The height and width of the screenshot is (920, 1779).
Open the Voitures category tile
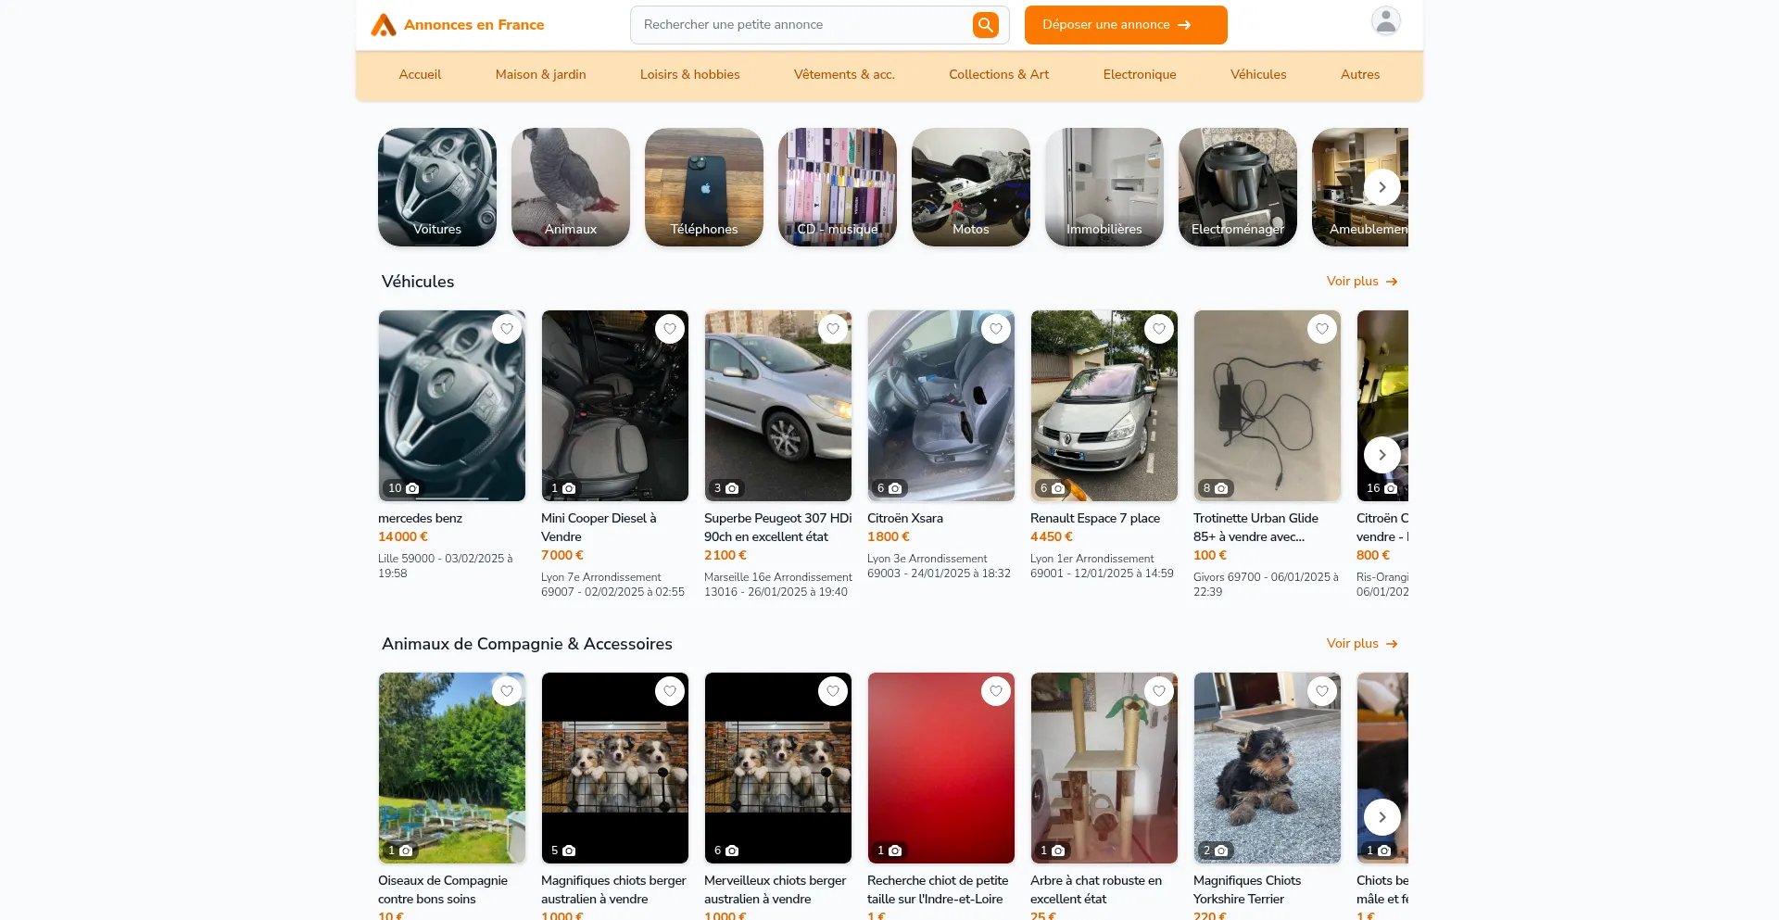click(437, 187)
